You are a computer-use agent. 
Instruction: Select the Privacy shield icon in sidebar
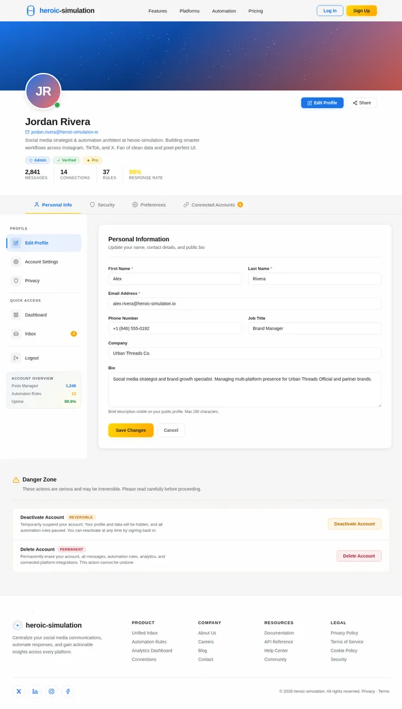[x=16, y=281]
